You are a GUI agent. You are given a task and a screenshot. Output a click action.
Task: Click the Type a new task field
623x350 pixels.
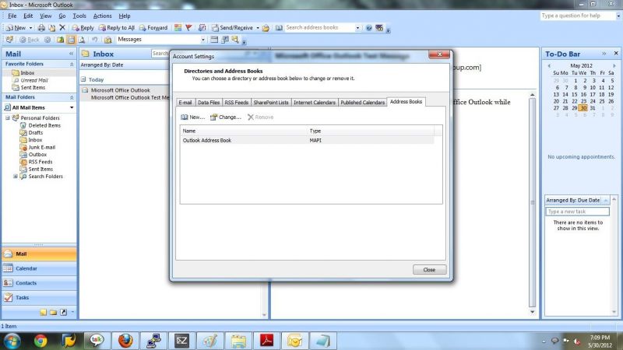click(x=577, y=212)
